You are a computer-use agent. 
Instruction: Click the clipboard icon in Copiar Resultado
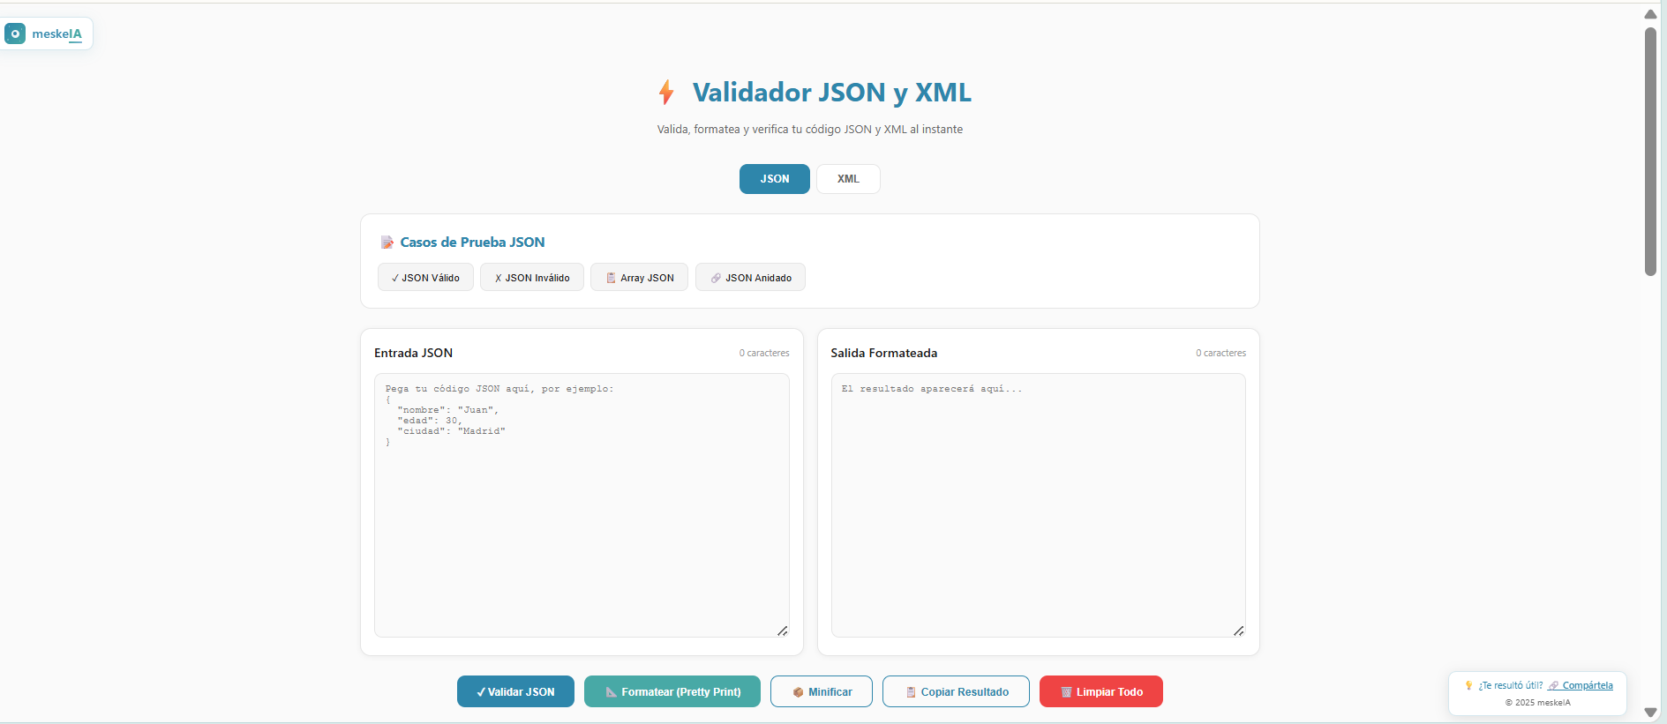[x=911, y=692]
